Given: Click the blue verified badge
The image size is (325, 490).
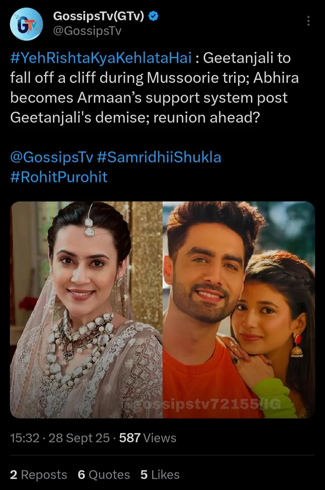Looking at the screenshot, I should coord(153,16).
